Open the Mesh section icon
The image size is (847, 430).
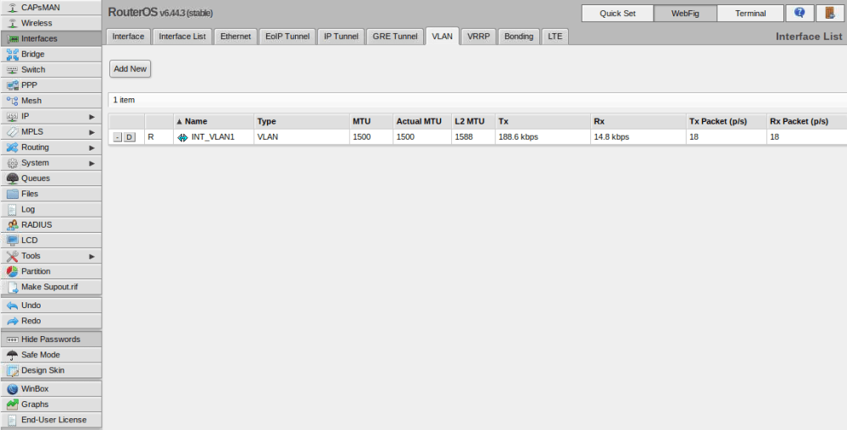13,101
